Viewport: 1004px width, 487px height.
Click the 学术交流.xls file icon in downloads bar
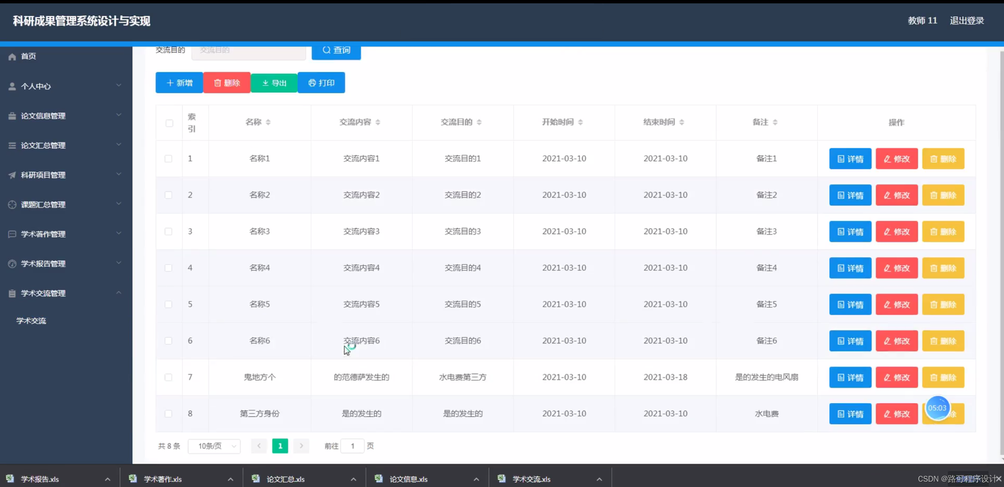(x=502, y=479)
